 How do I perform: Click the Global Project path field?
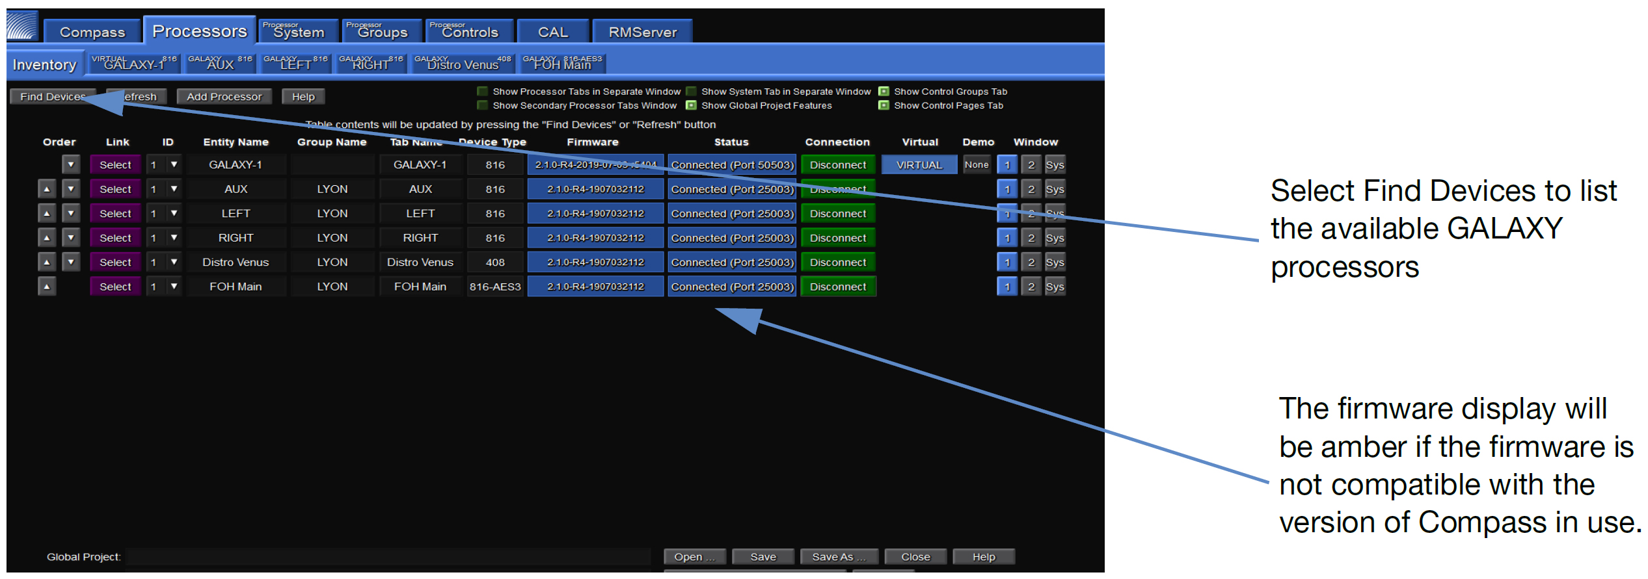pyautogui.click(x=388, y=556)
